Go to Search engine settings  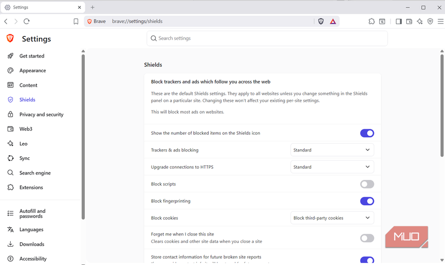[35, 173]
